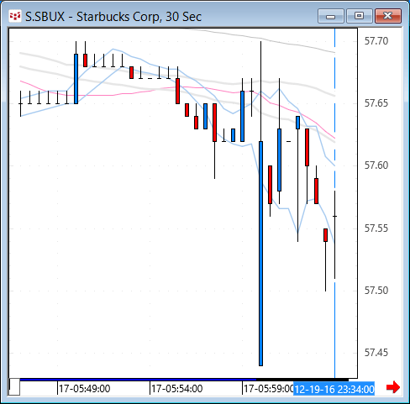Click the 57.70 price label

[376, 41]
